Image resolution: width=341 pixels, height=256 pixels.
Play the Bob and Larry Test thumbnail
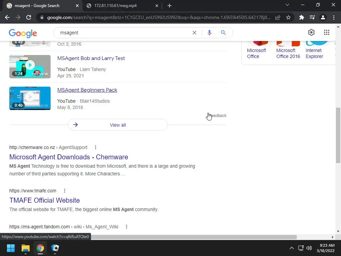coord(30,67)
